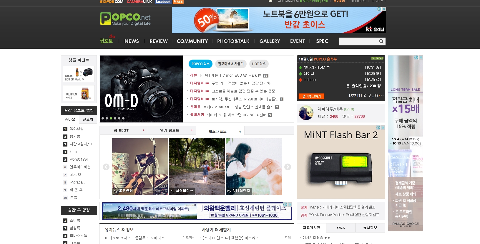
Task: Go to attendance page 77
Action: 376,95
